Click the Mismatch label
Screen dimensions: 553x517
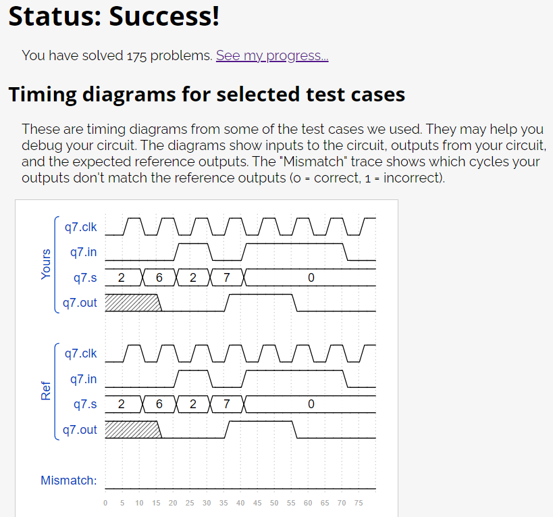[x=68, y=480]
